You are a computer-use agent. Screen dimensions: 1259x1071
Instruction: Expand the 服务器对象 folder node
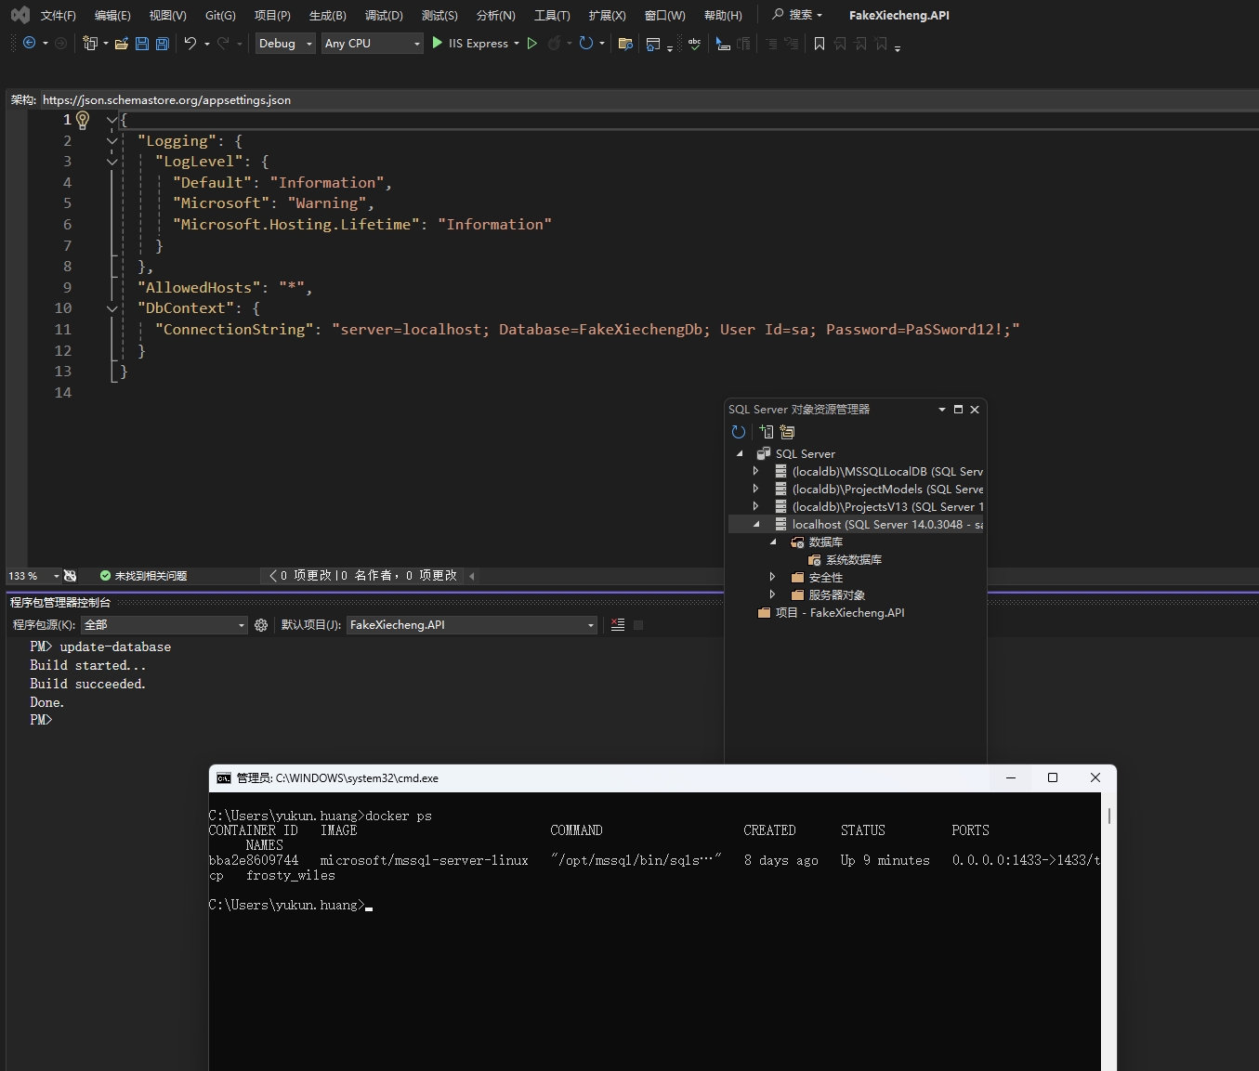pos(772,595)
